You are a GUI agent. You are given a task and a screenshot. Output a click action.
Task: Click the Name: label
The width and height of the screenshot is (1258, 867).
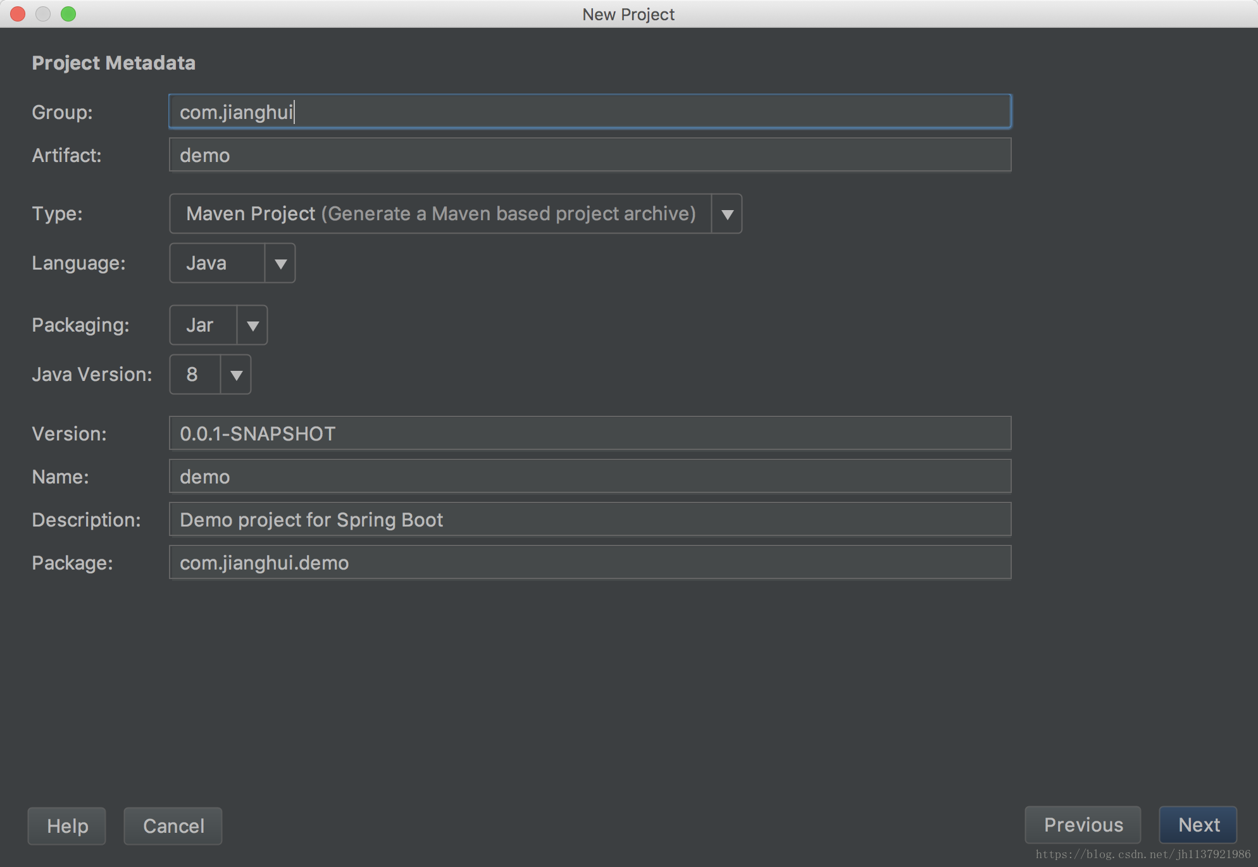pyautogui.click(x=60, y=477)
